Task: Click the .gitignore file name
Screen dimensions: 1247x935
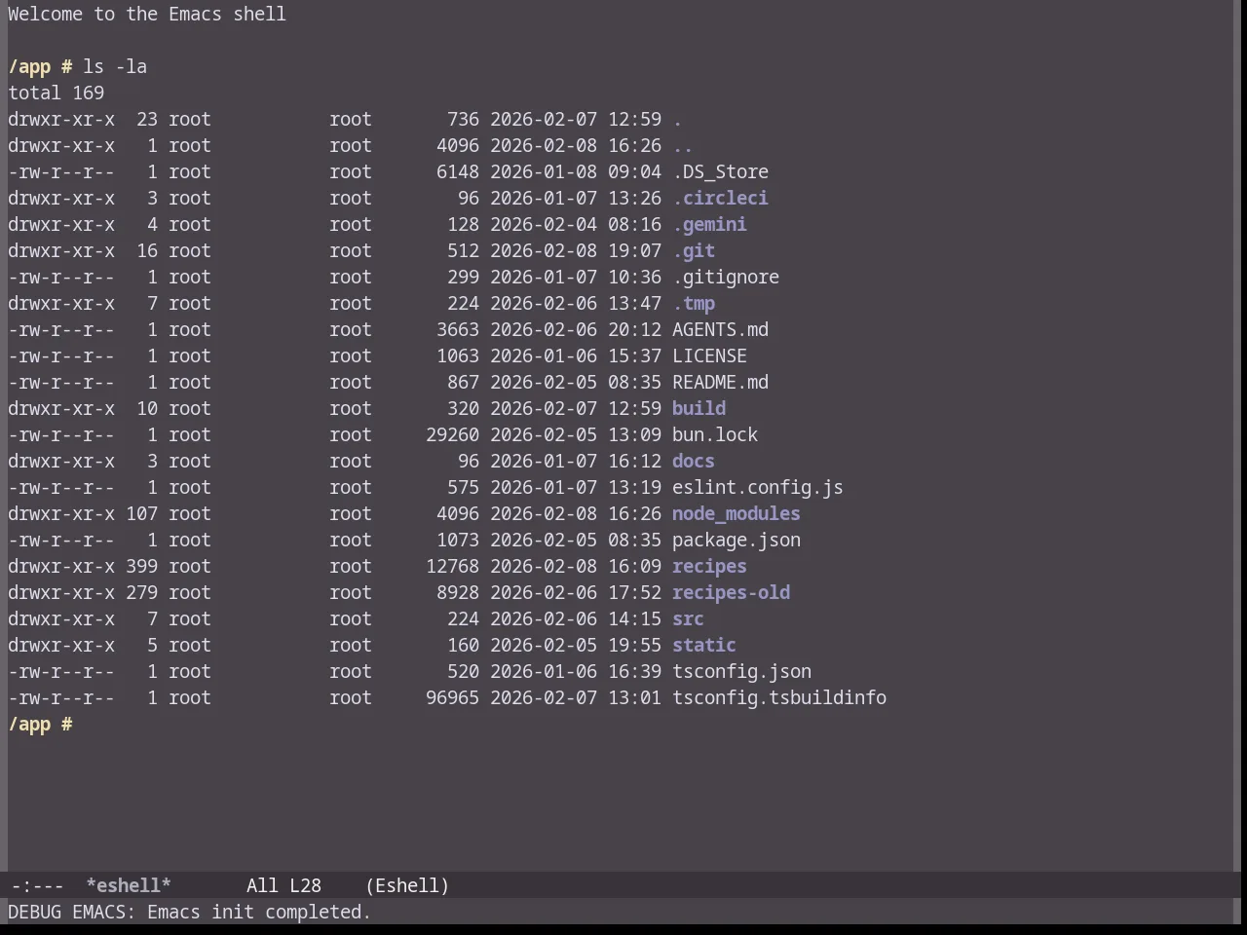Action: tap(726, 277)
